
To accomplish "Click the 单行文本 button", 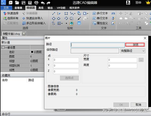I will click(x=100, y=18).
